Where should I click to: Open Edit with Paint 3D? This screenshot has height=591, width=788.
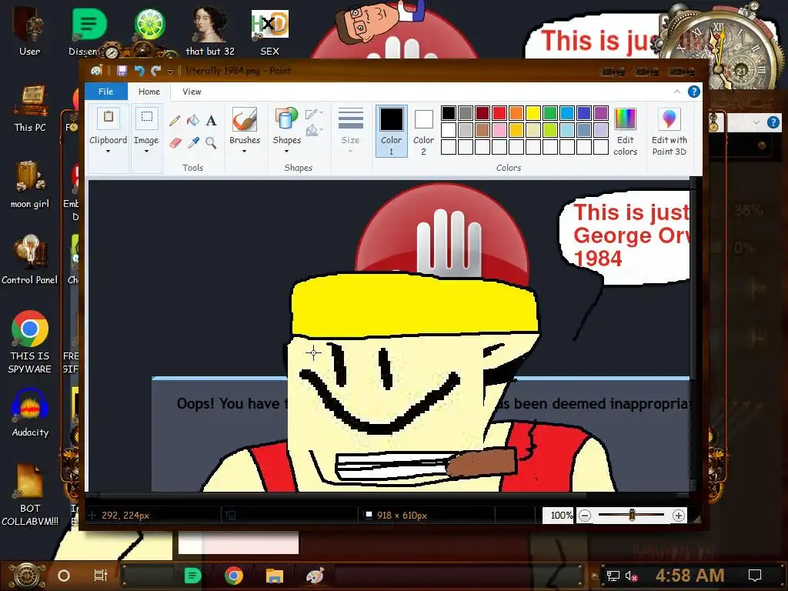tap(669, 132)
